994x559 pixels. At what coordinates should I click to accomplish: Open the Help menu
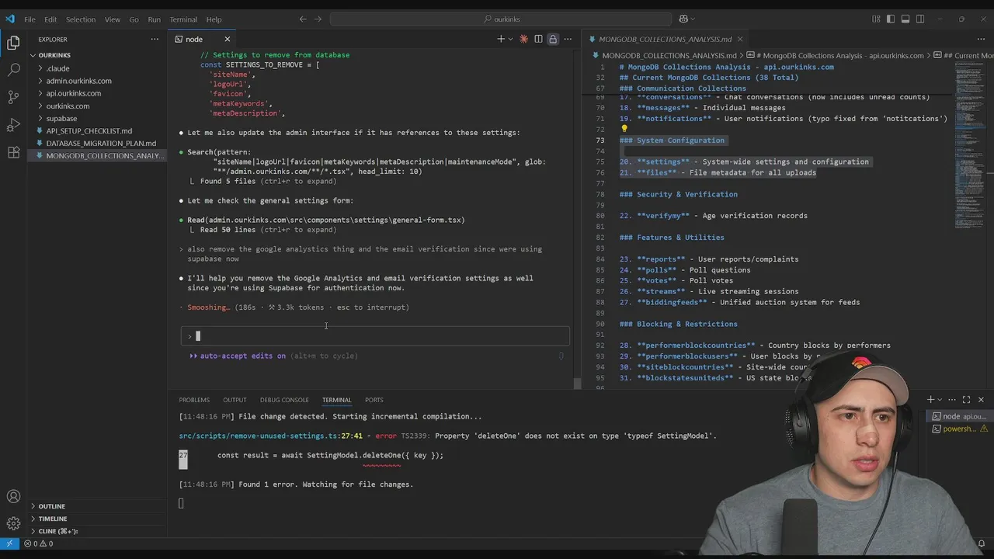214,19
